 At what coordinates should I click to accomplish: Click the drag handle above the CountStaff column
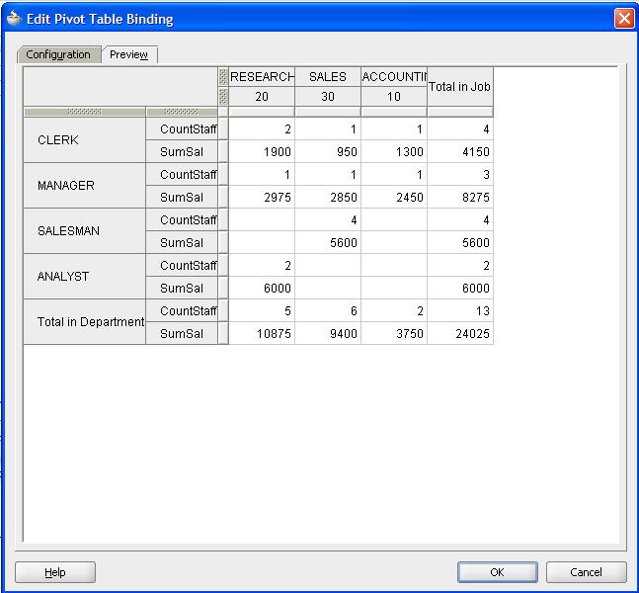182,113
